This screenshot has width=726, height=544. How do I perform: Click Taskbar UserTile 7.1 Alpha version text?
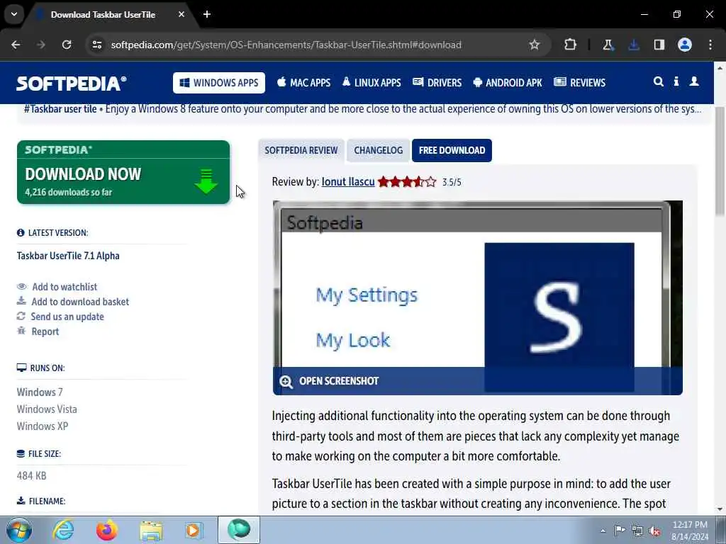[x=68, y=256]
